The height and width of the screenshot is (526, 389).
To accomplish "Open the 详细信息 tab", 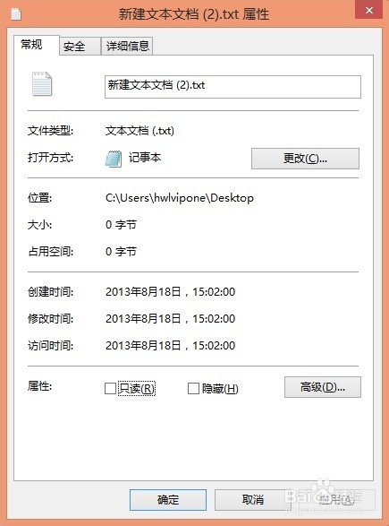I will tap(127, 46).
